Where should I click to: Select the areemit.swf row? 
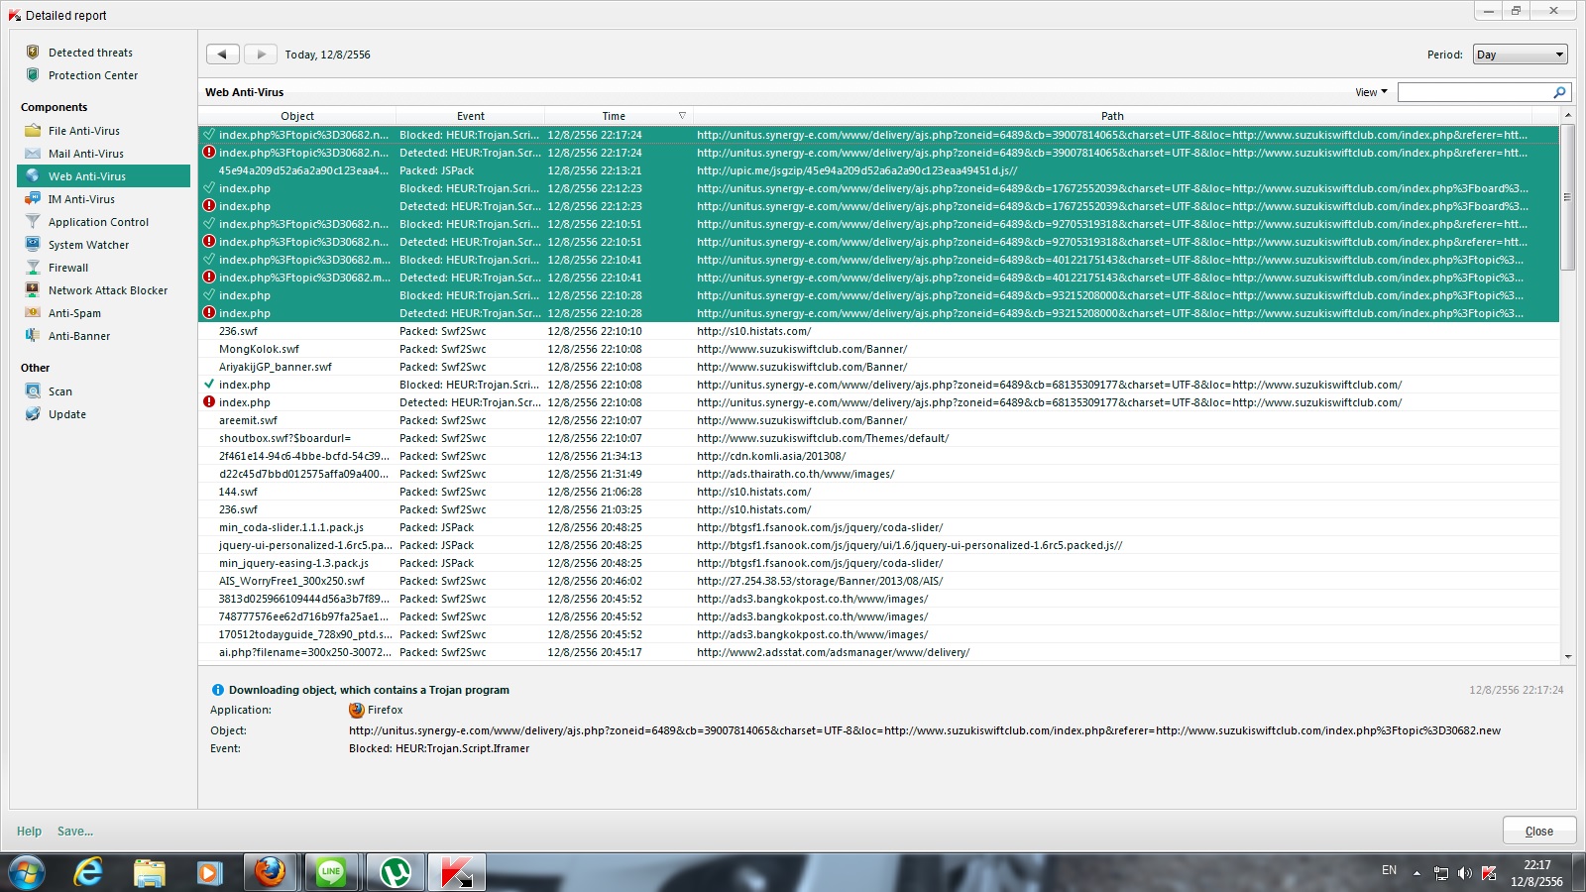pyautogui.click(x=878, y=420)
